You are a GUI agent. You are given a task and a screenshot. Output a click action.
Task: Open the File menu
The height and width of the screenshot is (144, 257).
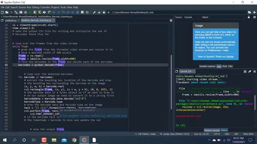pyautogui.click(x=3, y=7)
